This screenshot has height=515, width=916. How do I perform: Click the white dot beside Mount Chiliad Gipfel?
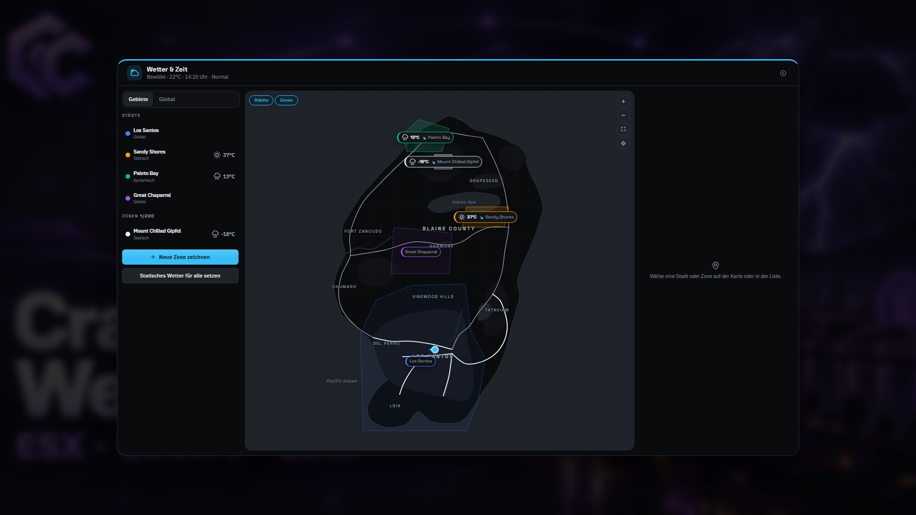[x=128, y=234]
